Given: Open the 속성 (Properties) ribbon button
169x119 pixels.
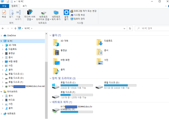Looking at the screenshot, I should pyautogui.click(x=4, y=14).
